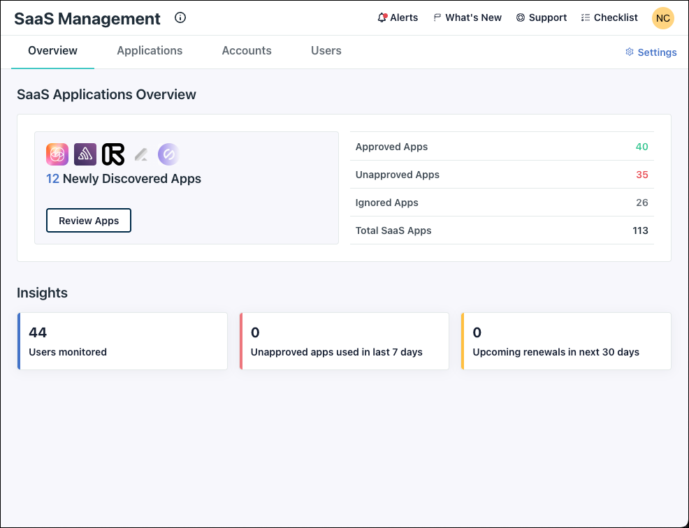Screen dimensions: 689x528
Task: Open the Applications tab
Action: [x=150, y=51]
